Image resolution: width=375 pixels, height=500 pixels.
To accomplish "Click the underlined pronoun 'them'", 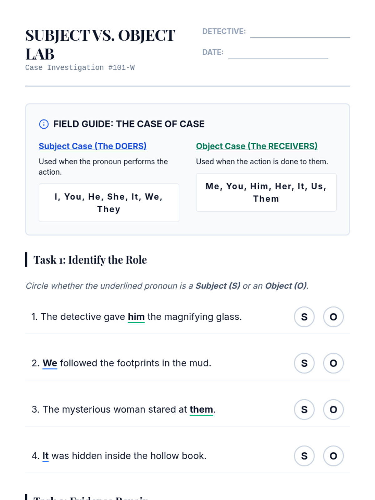I will (x=201, y=409).
